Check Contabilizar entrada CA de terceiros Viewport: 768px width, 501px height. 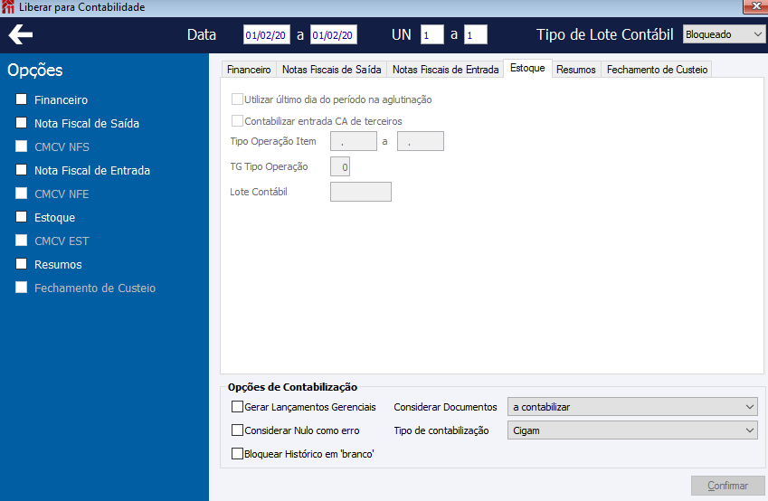[237, 121]
